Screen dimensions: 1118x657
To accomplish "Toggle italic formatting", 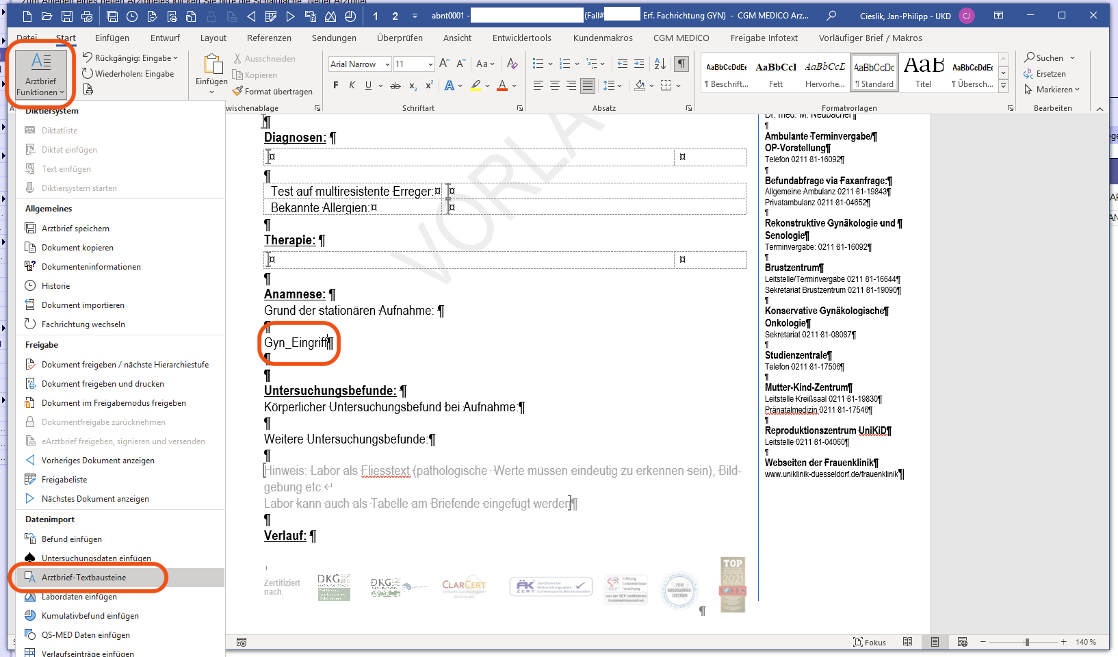I will (x=352, y=86).
